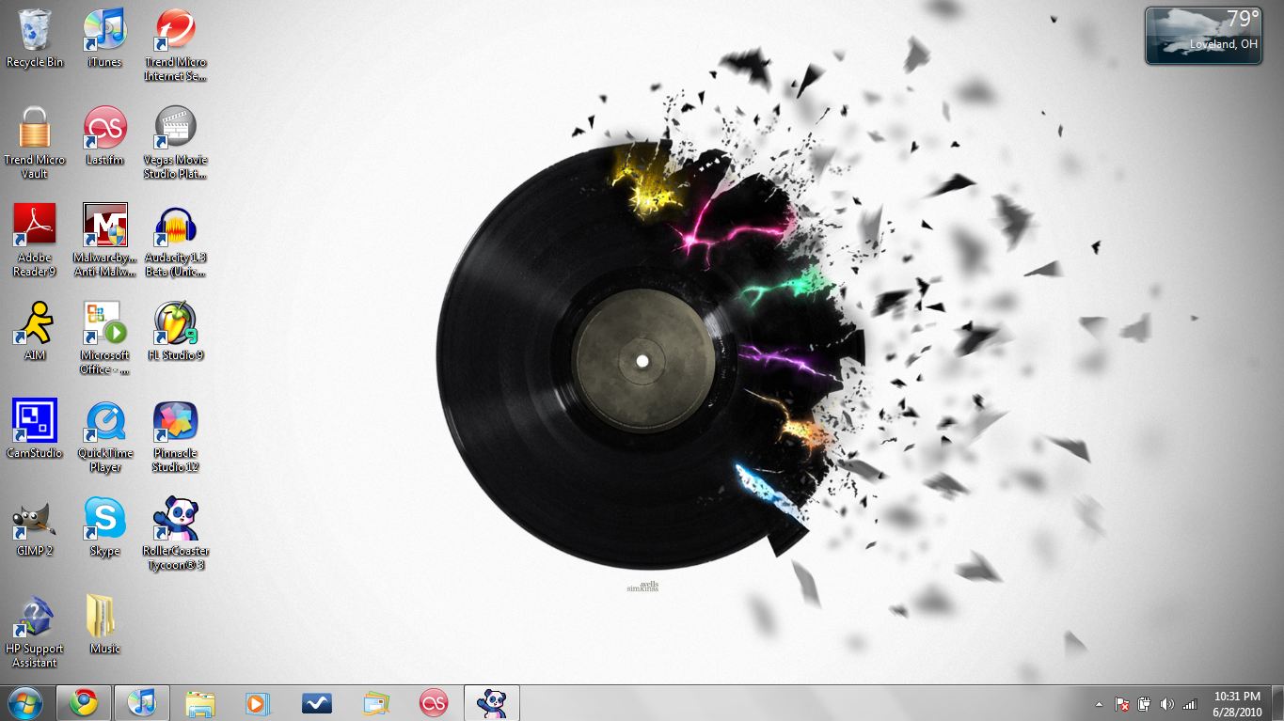Open the AIM desktop shortcut
This screenshot has width=1284, height=721.
tap(35, 324)
